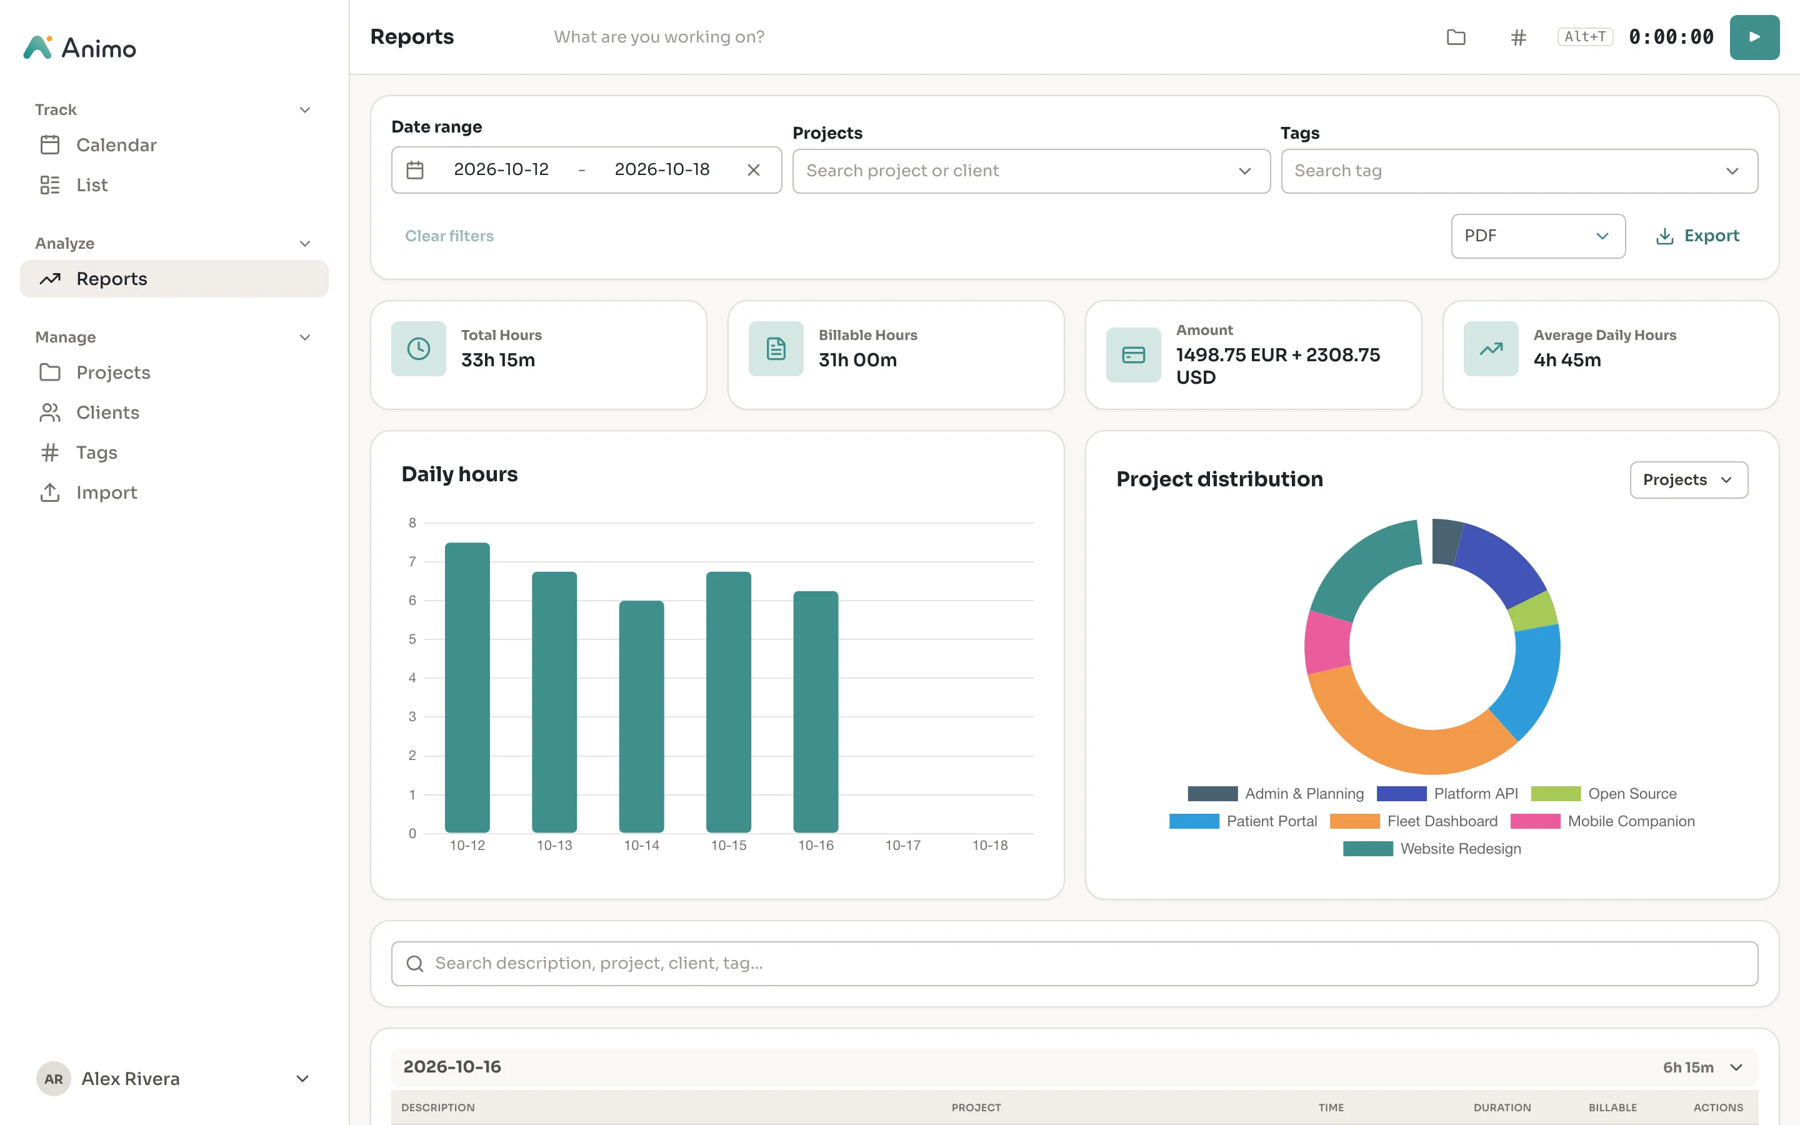Open Calendar from the sidebar
1800x1125 pixels.
tap(174, 145)
